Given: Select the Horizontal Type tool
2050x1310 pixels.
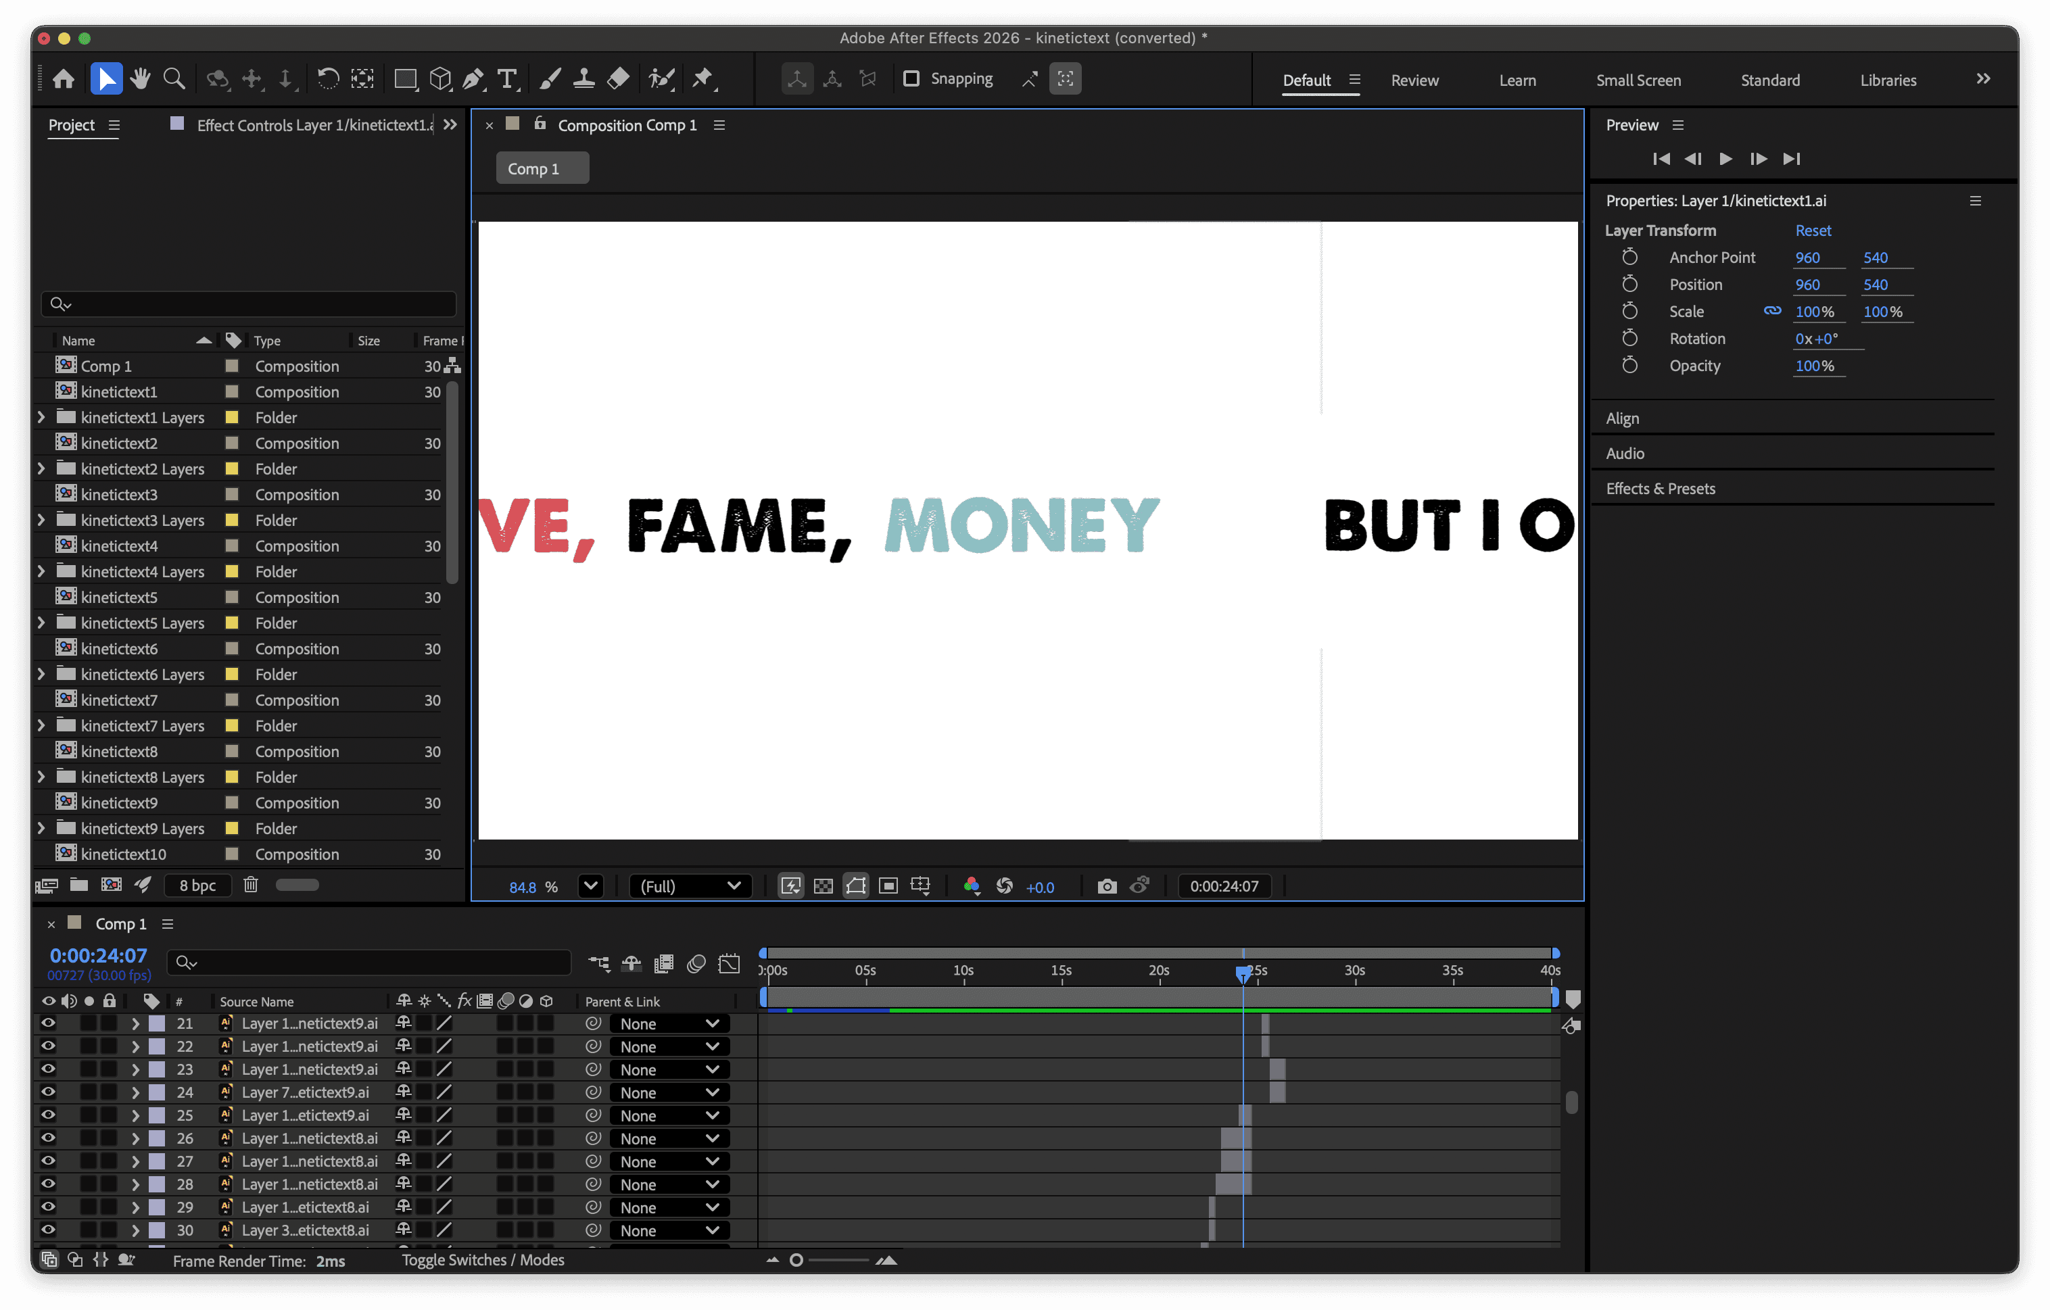Looking at the screenshot, I should (x=507, y=79).
